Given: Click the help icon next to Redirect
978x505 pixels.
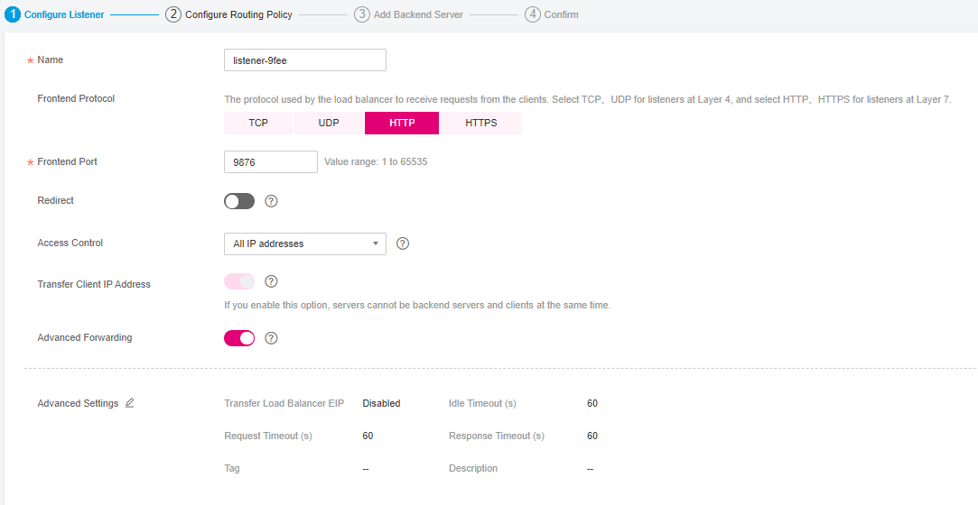Looking at the screenshot, I should 271,201.
